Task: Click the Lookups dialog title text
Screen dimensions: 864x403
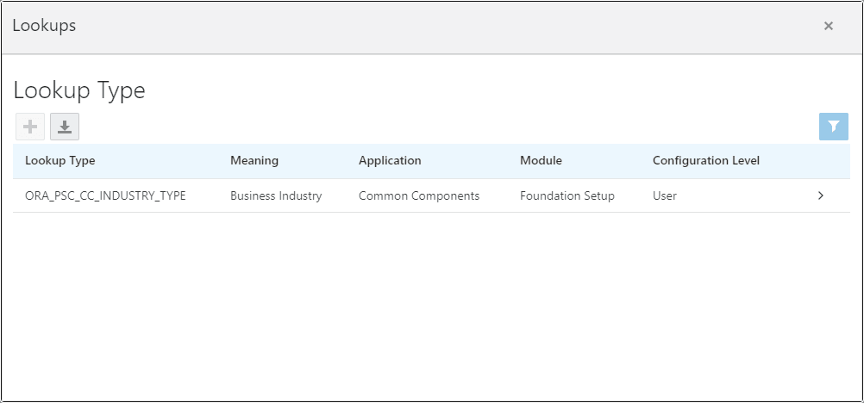Action: click(x=44, y=26)
